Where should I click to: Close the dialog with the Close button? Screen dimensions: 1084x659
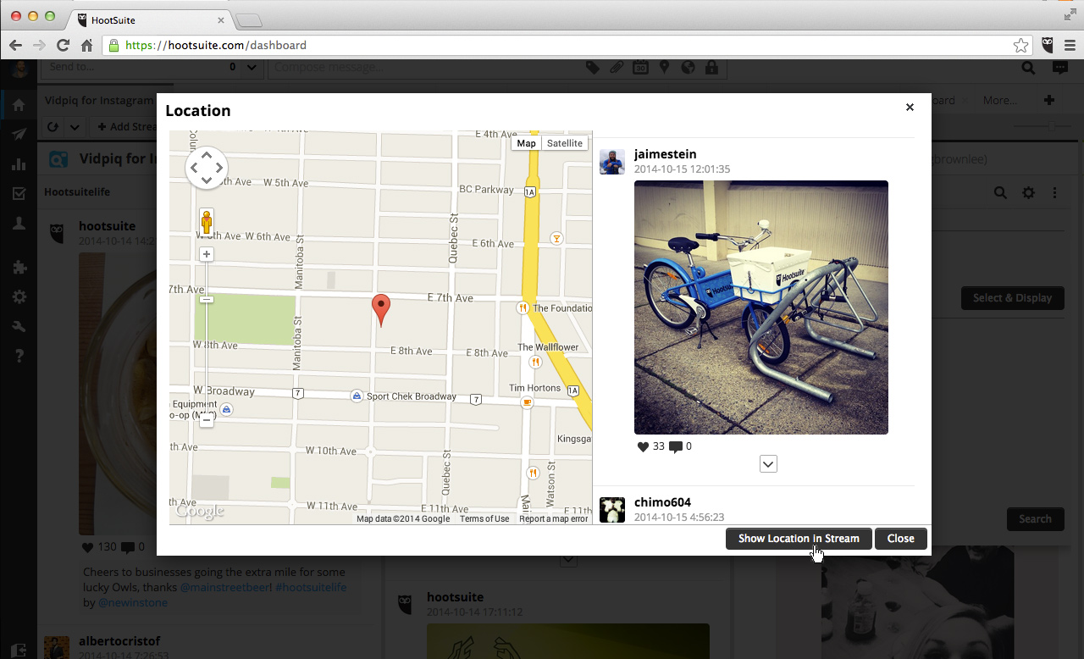coord(900,539)
